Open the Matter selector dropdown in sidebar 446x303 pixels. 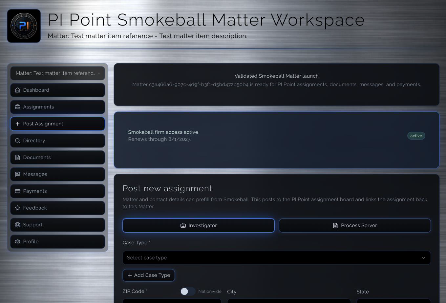point(58,73)
